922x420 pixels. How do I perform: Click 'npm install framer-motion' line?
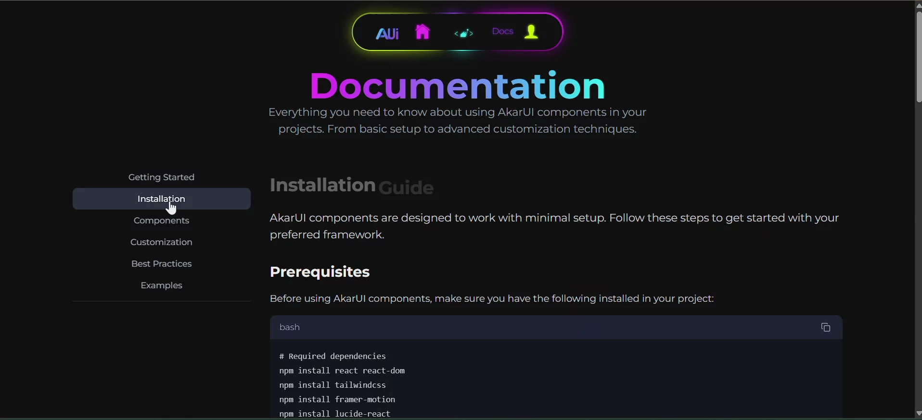click(x=337, y=399)
